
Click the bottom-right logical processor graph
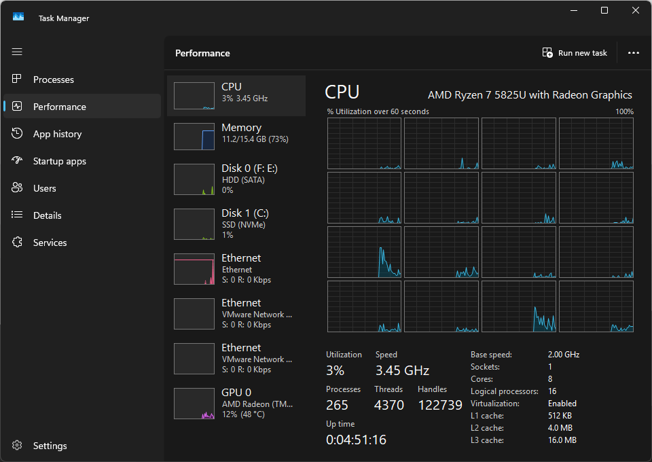(596, 306)
